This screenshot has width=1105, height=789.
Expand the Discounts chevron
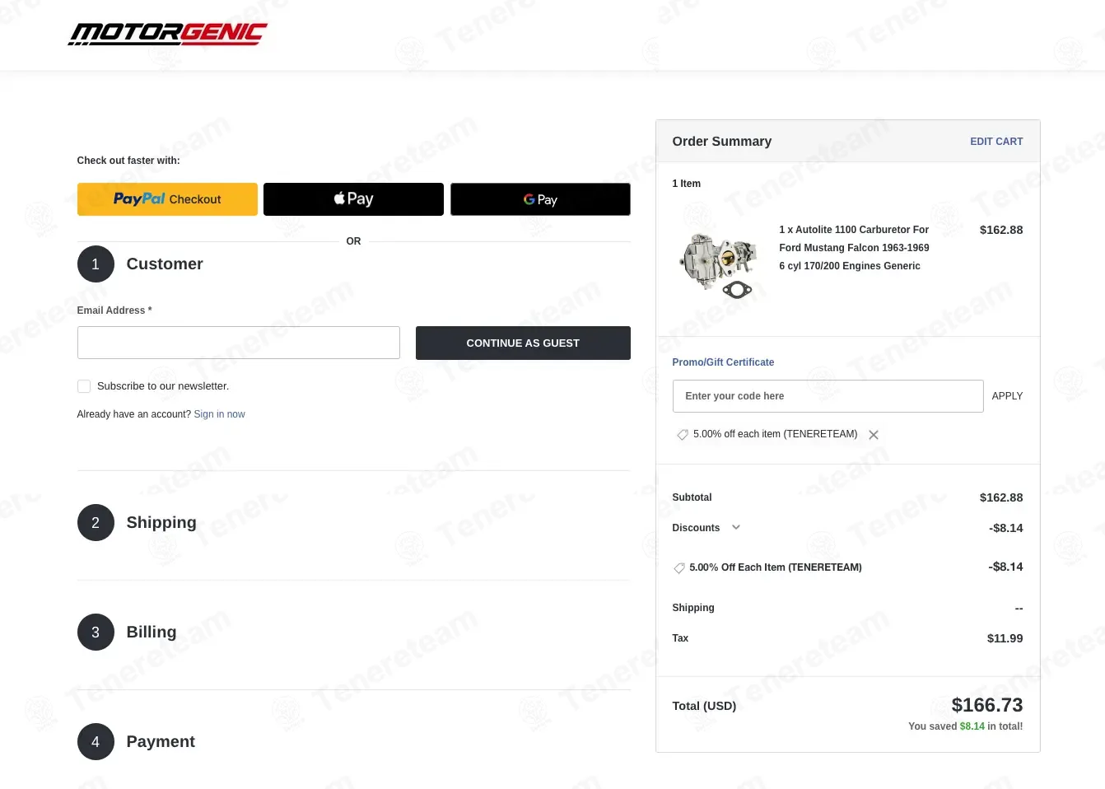pos(736,528)
